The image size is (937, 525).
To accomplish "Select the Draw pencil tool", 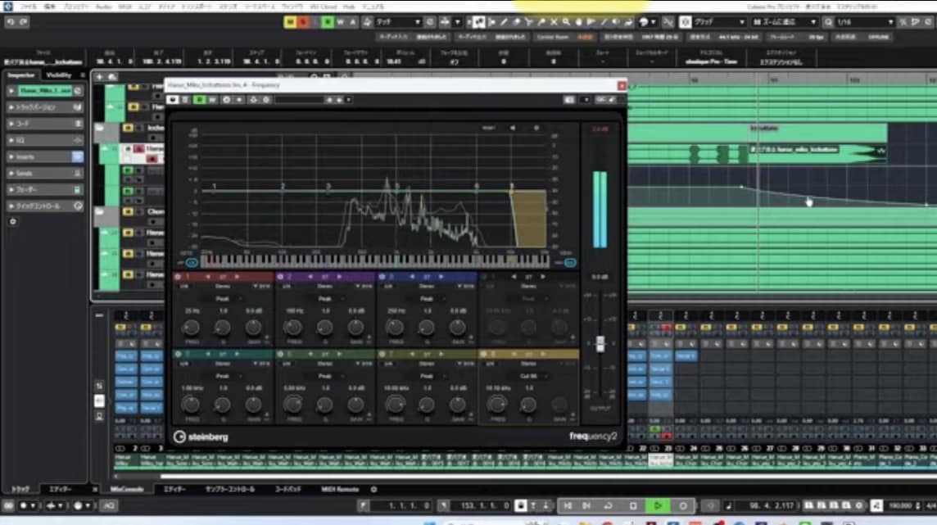I will tap(504, 22).
